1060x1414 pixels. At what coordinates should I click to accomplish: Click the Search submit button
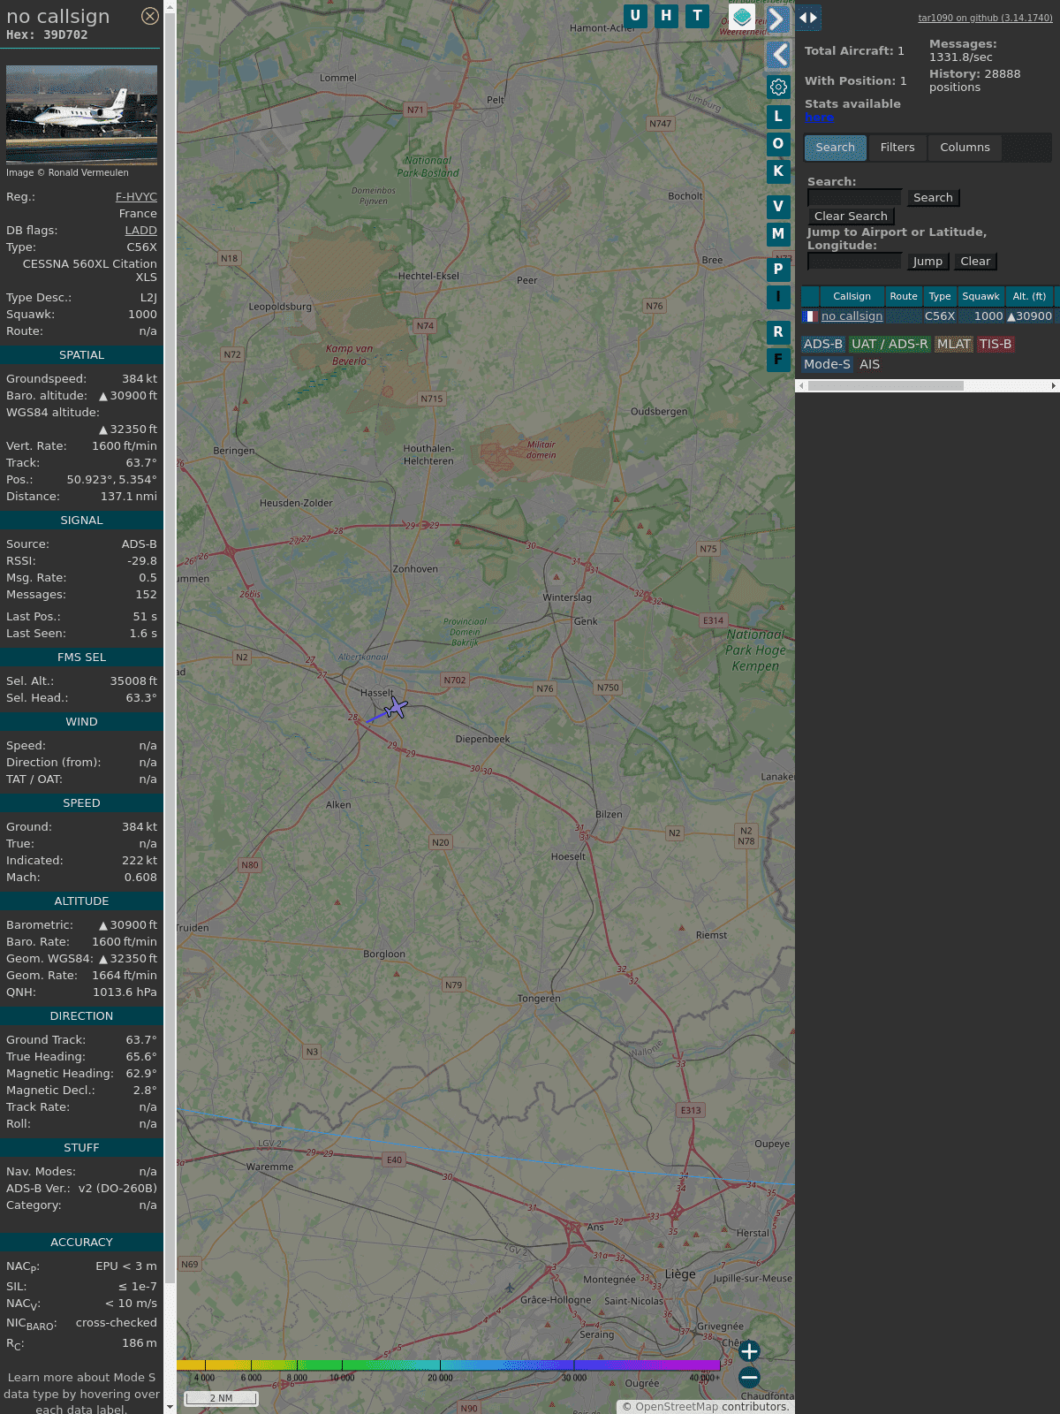(x=933, y=198)
